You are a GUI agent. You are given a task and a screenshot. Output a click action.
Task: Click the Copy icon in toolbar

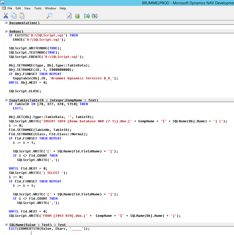[14, 16]
